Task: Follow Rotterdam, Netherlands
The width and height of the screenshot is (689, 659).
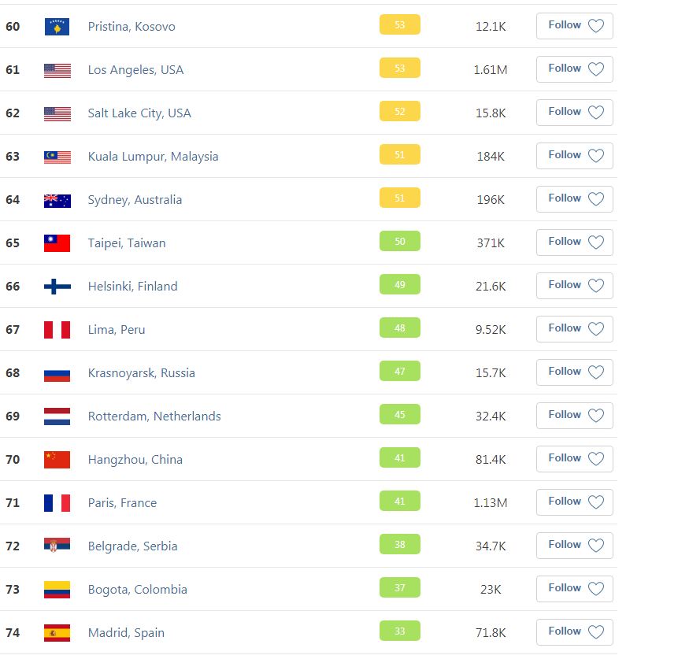Action: tap(574, 416)
